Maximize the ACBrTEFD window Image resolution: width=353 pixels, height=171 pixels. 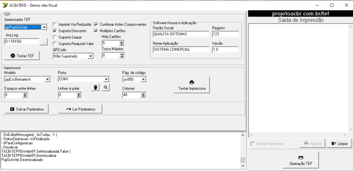click(x=332, y=5)
